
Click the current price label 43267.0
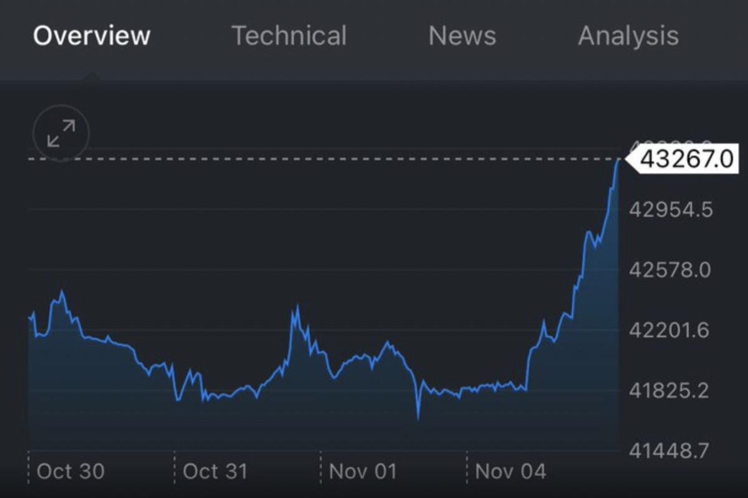685,160
